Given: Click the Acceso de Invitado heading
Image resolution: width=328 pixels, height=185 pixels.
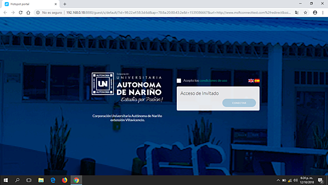Looking at the screenshot, I should [x=199, y=94].
